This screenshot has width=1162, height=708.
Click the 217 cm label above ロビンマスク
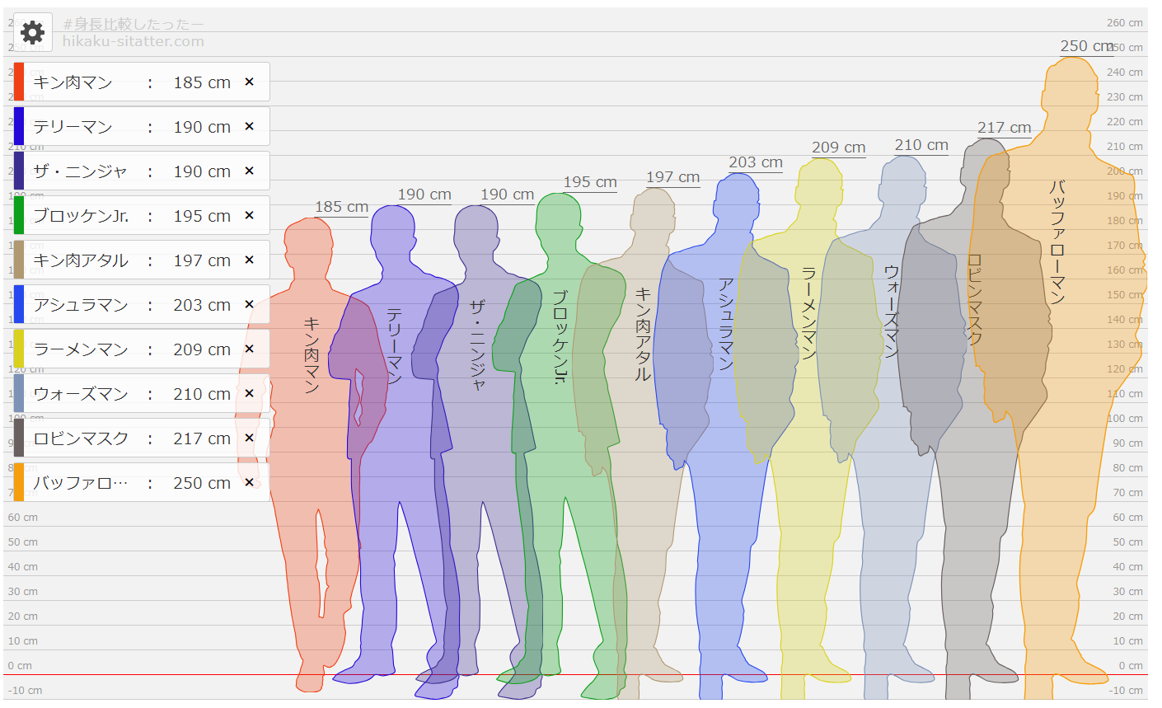[1004, 128]
